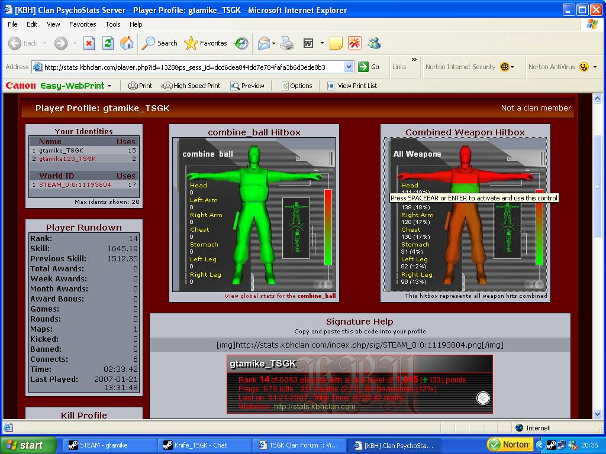The height and width of the screenshot is (454, 606).
Task: Click the gtamike123_TSGK identity link
Action: click(67, 159)
